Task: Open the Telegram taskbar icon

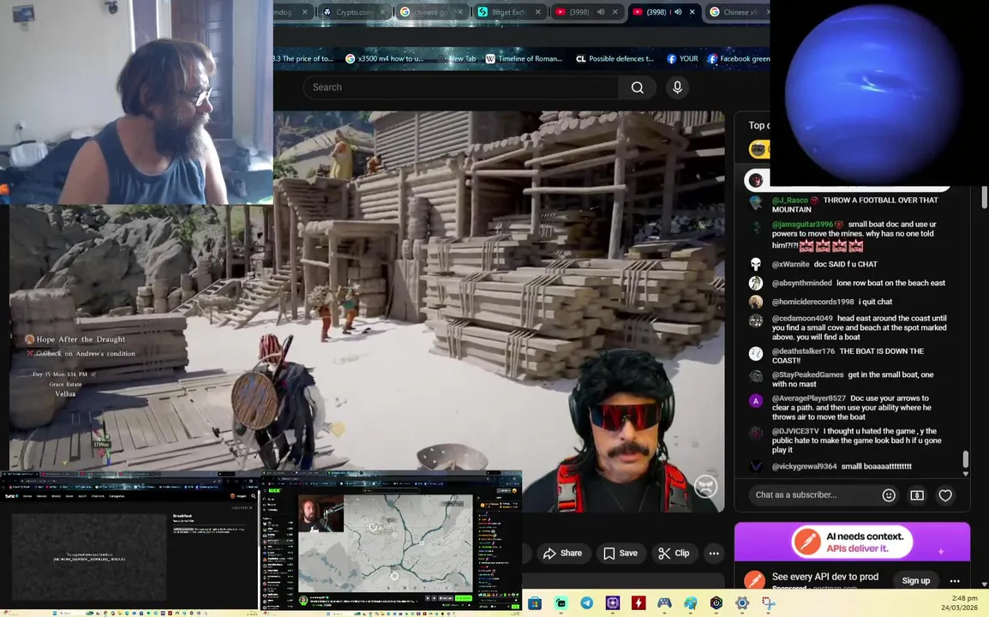Action: point(586,603)
